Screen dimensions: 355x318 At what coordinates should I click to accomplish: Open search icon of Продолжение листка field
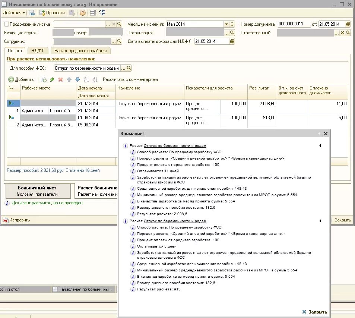[119, 24]
